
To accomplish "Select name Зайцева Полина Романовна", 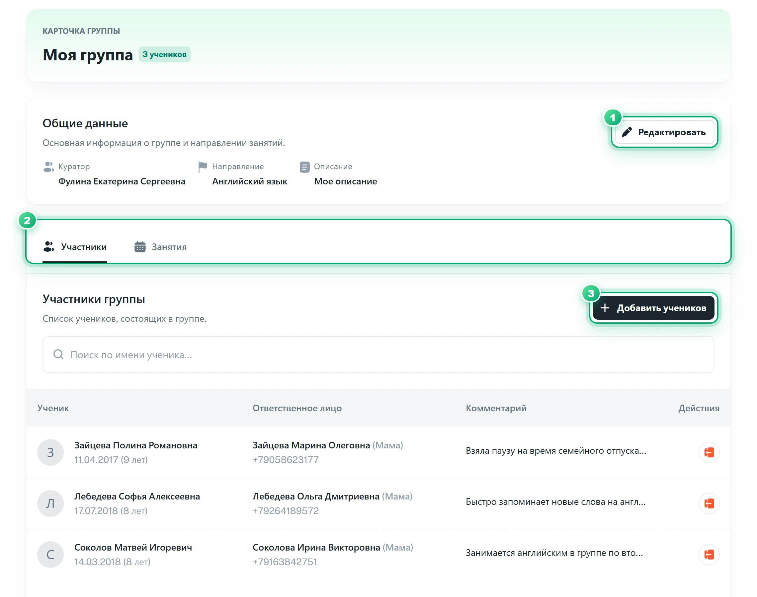I will coord(136,445).
